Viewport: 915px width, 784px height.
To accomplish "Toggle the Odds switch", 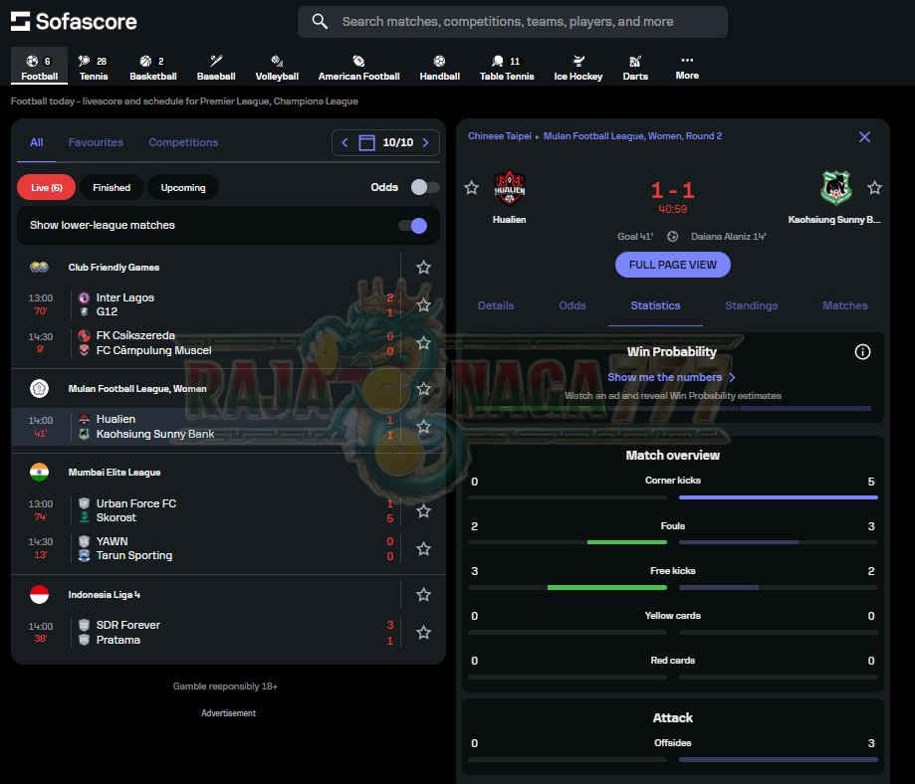I will [x=425, y=187].
